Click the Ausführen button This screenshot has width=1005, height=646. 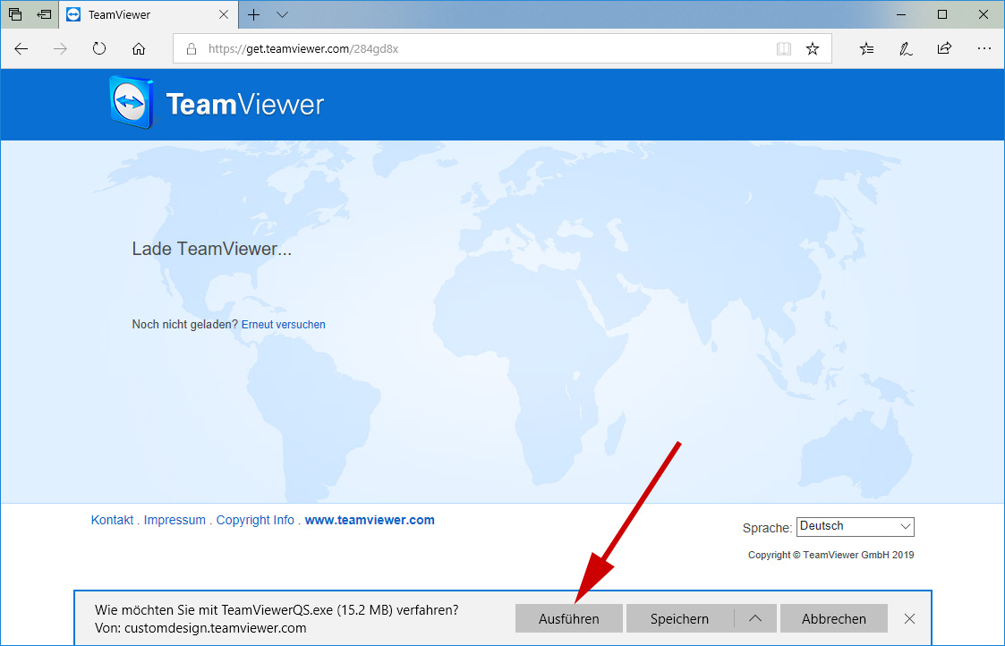568,618
